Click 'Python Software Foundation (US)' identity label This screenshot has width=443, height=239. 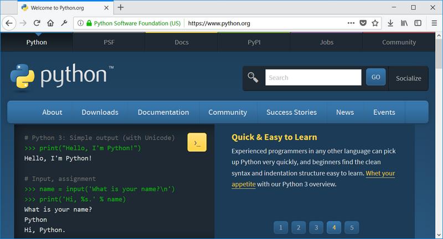point(137,23)
